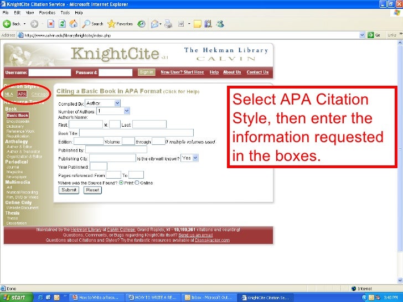Image resolution: width=403 pixels, height=302 pixels.
Task: Click the Click for Help link
Action: [181, 92]
